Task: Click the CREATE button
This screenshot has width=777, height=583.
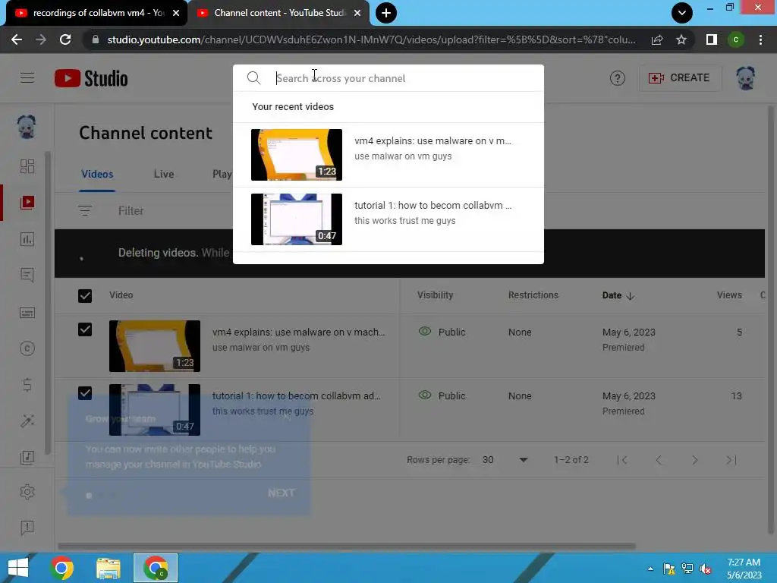Action: click(x=679, y=78)
